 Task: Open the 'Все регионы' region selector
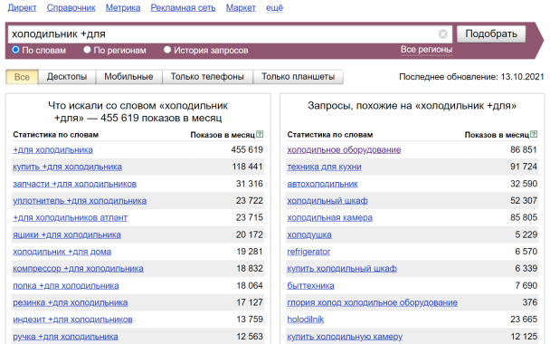click(x=427, y=50)
